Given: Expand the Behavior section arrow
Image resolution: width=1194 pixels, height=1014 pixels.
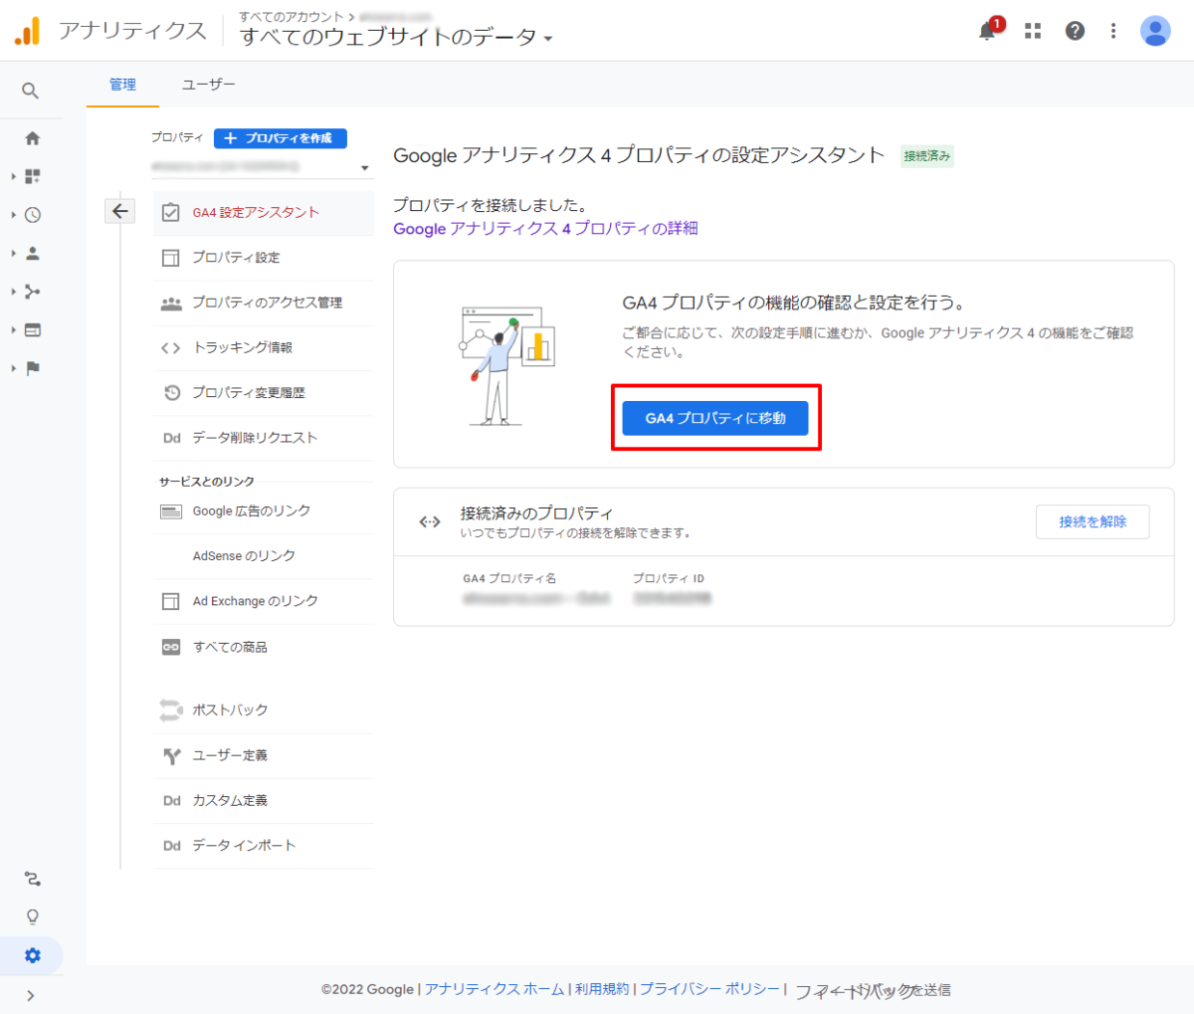Looking at the screenshot, I should [14, 329].
